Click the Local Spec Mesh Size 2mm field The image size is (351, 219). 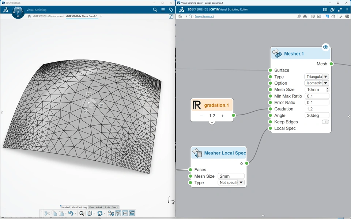pos(231,176)
